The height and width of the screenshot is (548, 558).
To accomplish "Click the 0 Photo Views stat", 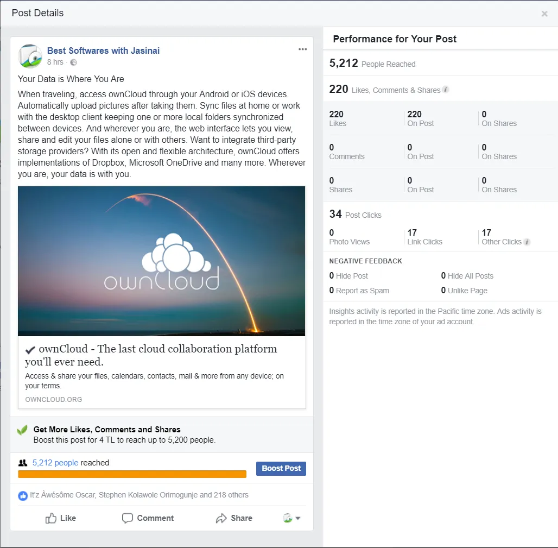I will pos(349,237).
